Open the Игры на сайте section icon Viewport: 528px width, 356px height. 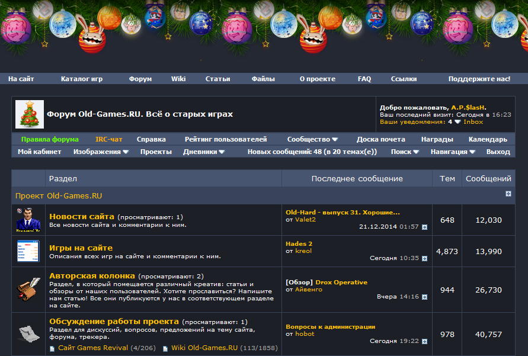pyautogui.click(x=28, y=251)
